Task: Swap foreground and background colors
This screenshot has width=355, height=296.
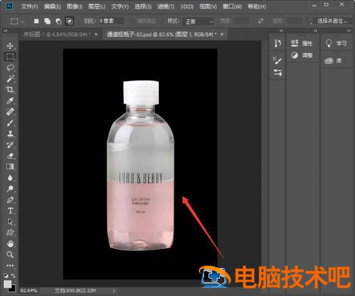Action: [x=13, y=275]
